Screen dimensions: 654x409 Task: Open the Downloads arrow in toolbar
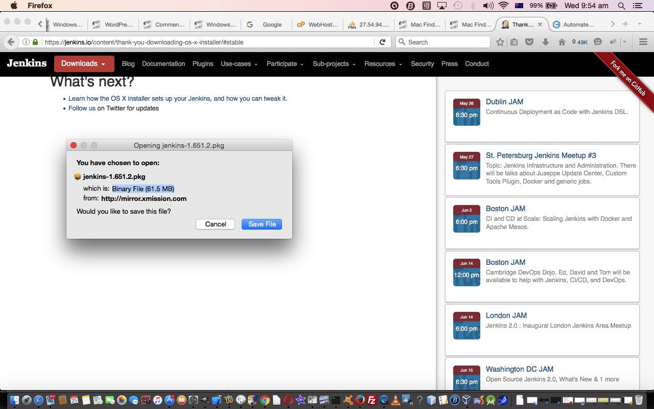tap(546, 42)
